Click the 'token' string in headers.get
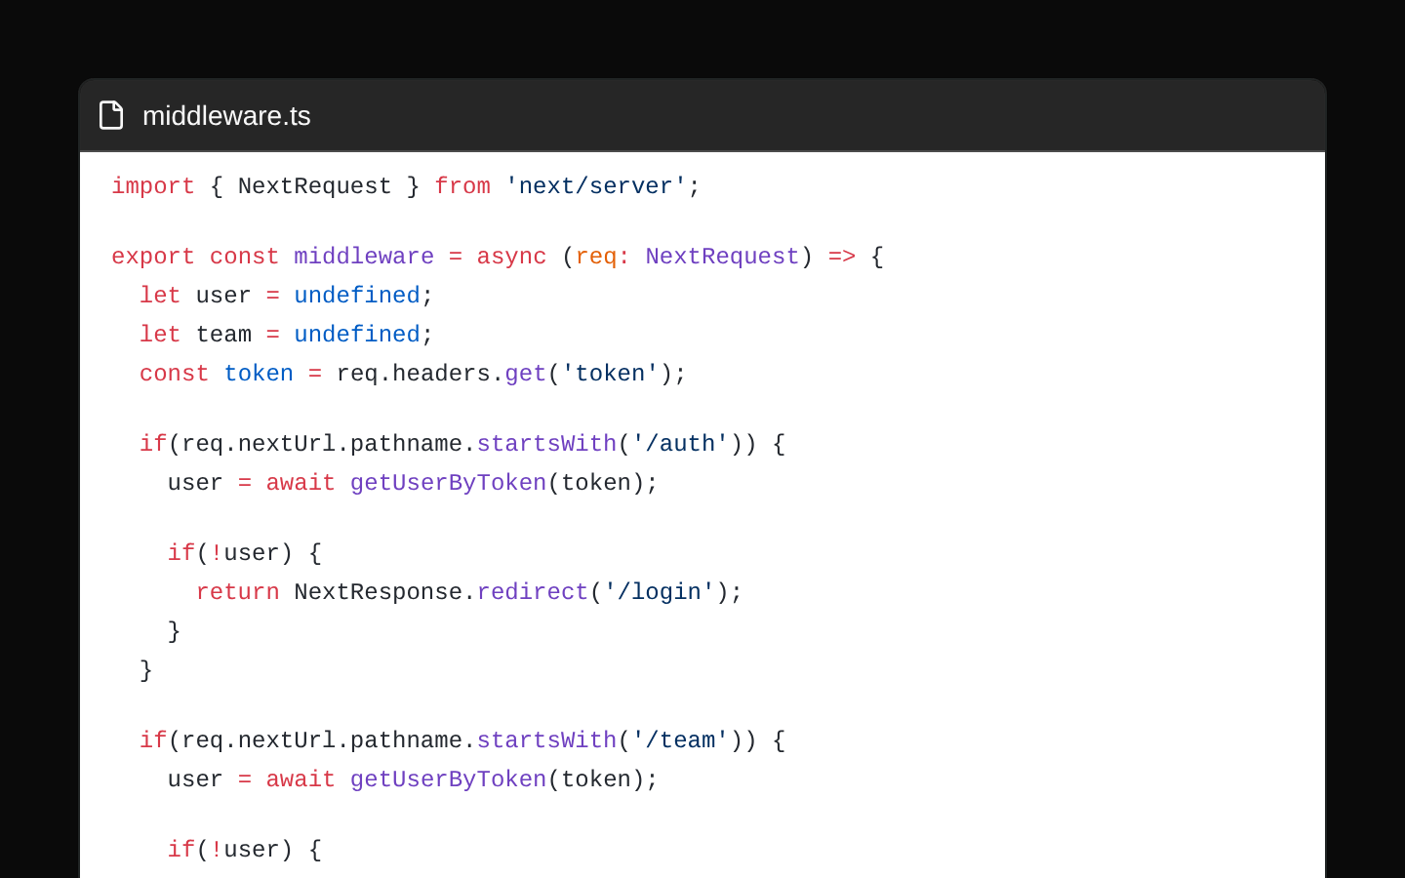 pyautogui.click(x=610, y=374)
